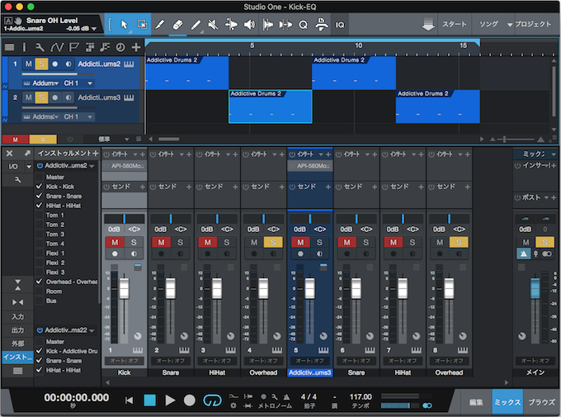Open the スタート page
The height and width of the screenshot is (417, 561).
click(455, 25)
